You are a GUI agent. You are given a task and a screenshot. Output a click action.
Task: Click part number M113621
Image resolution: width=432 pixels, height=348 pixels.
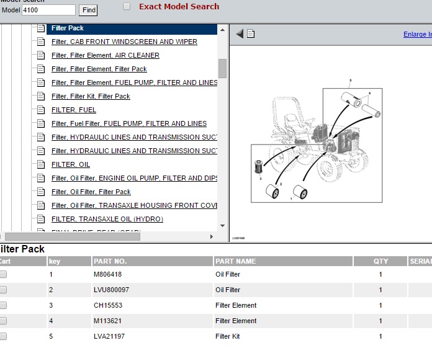click(107, 321)
